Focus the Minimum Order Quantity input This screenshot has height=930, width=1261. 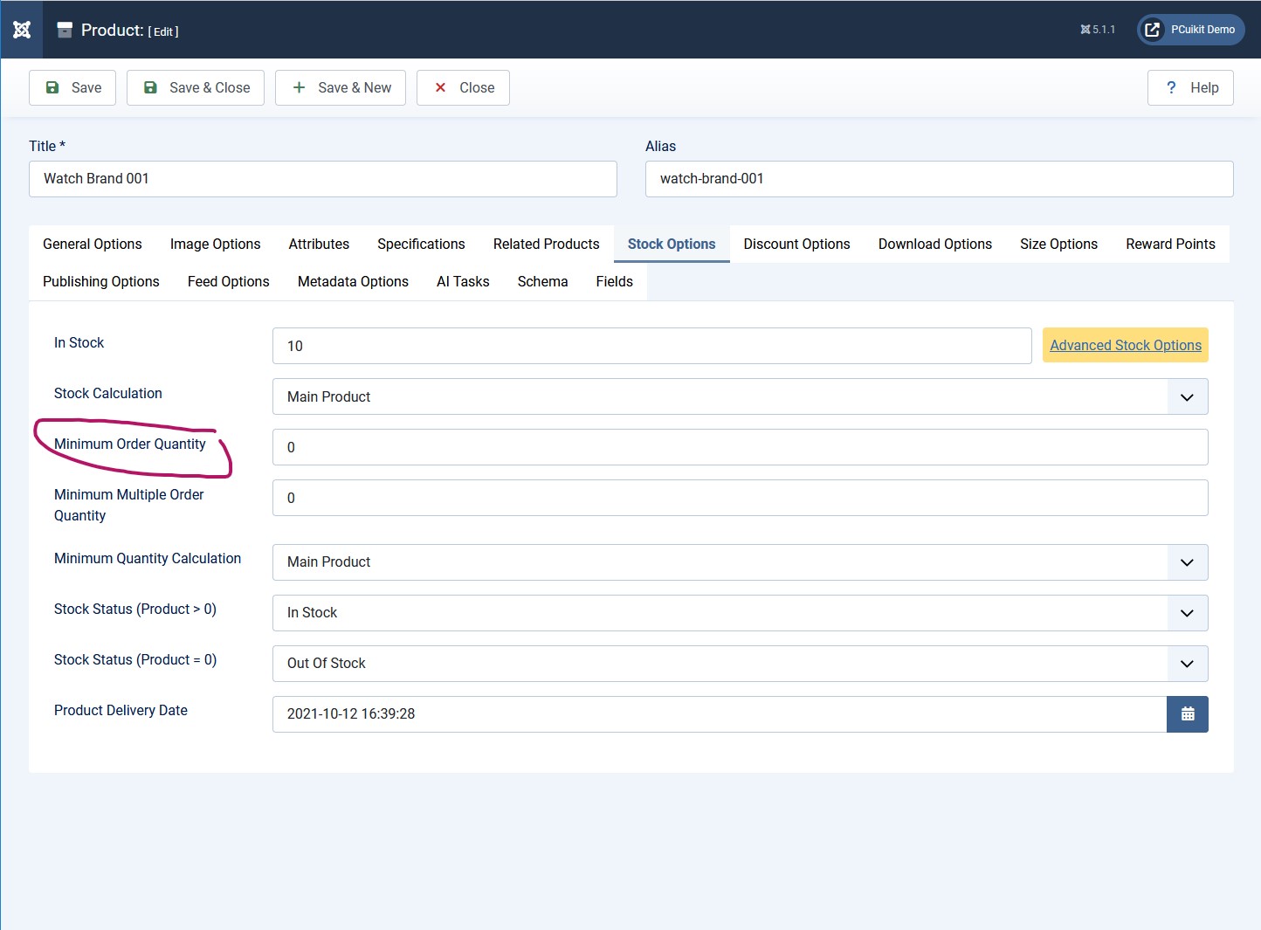click(x=740, y=447)
